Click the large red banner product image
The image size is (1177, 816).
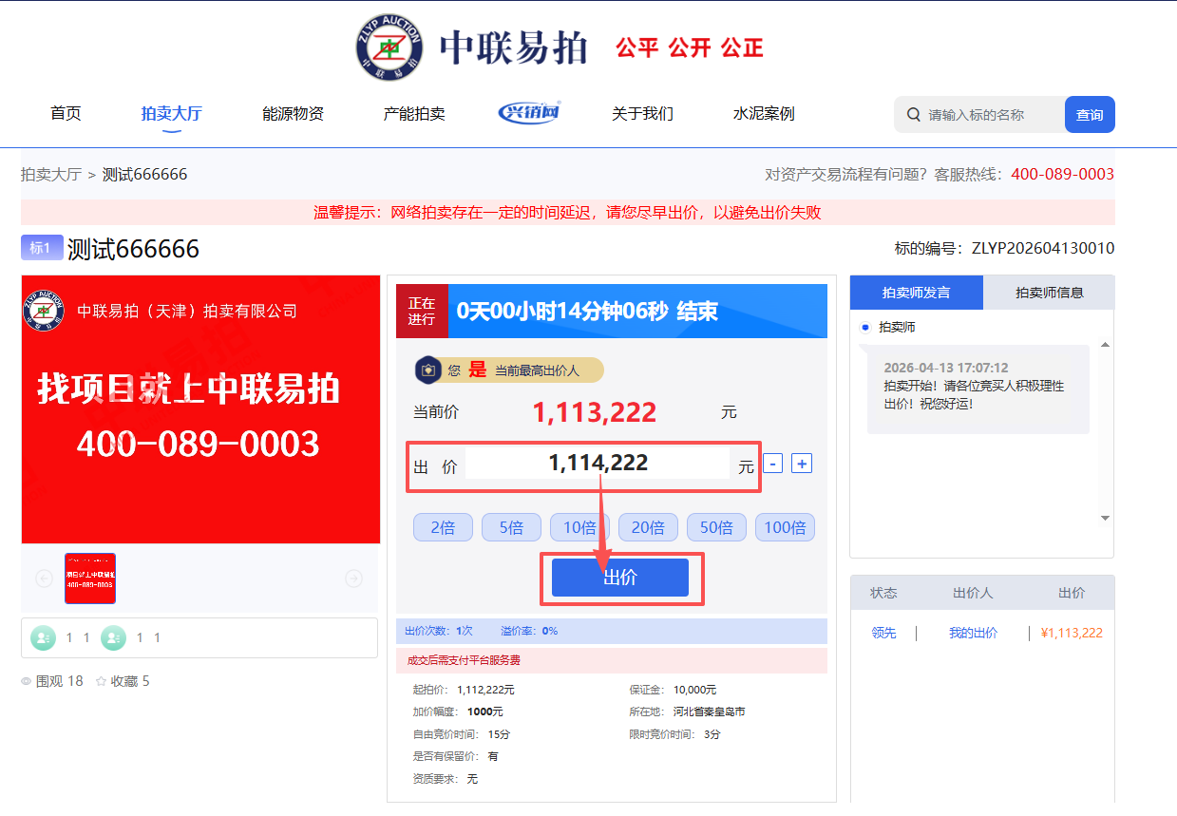(x=200, y=409)
